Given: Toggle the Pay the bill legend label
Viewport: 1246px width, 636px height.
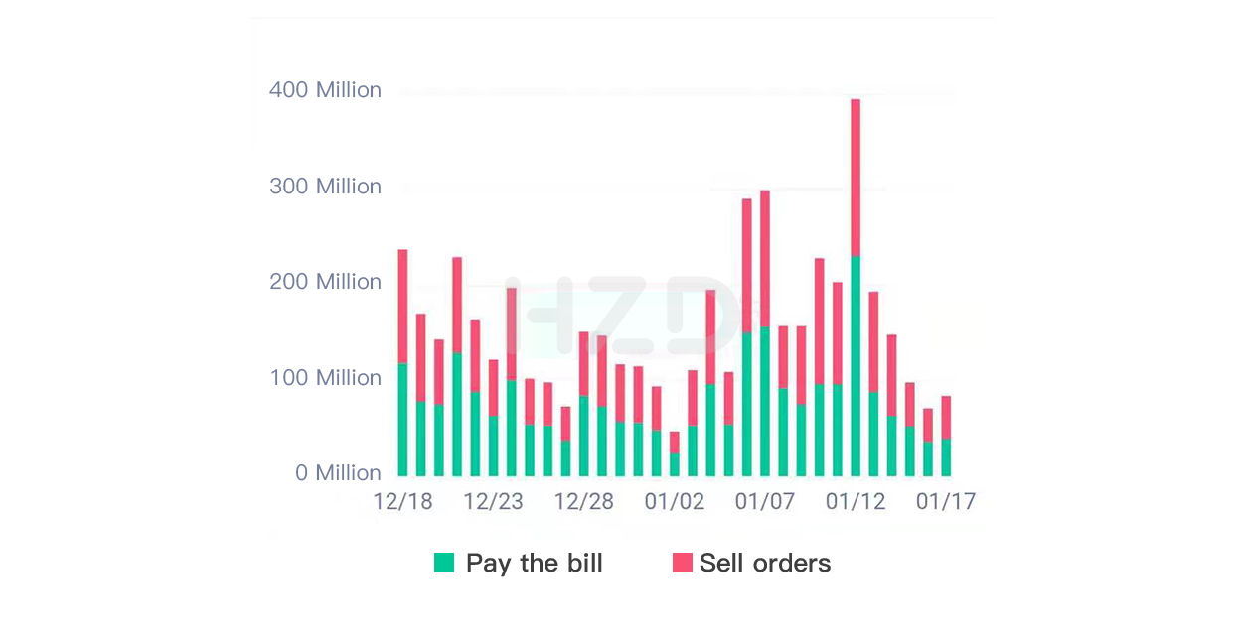Looking at the screenshot, I should point(535,563).
